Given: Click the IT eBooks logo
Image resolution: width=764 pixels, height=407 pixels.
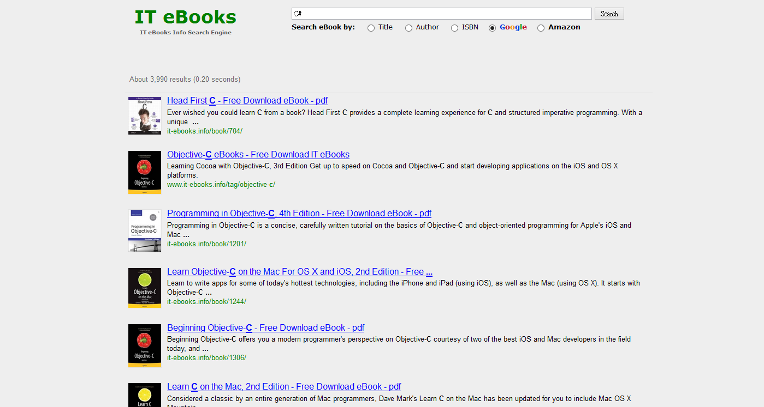Looking at the screenshot, I should (185, 17).
